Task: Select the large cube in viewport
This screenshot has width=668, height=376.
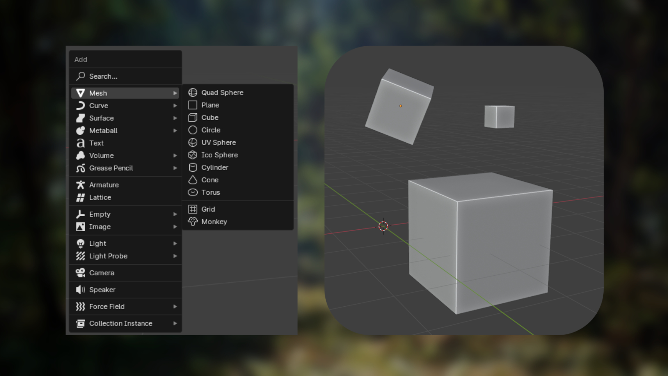Action: click(480, 243)
